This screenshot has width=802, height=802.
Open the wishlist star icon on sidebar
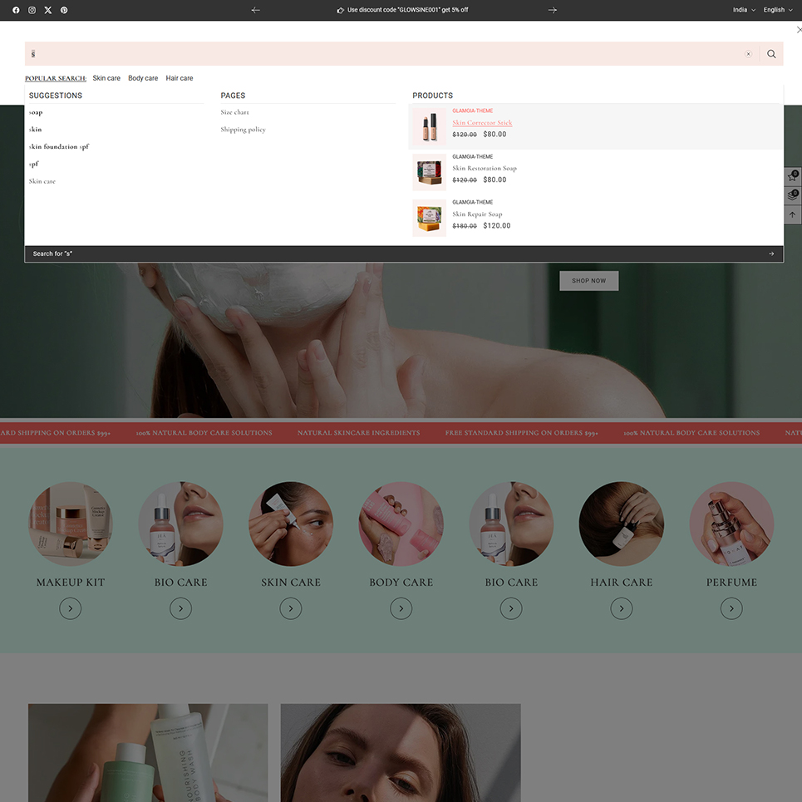pyautogui.click(x=793, y=176)
